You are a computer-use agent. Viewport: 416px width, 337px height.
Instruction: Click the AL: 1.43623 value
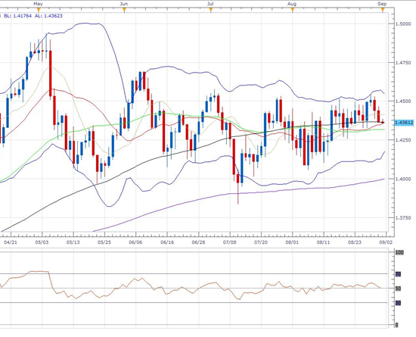coord(48,16)
